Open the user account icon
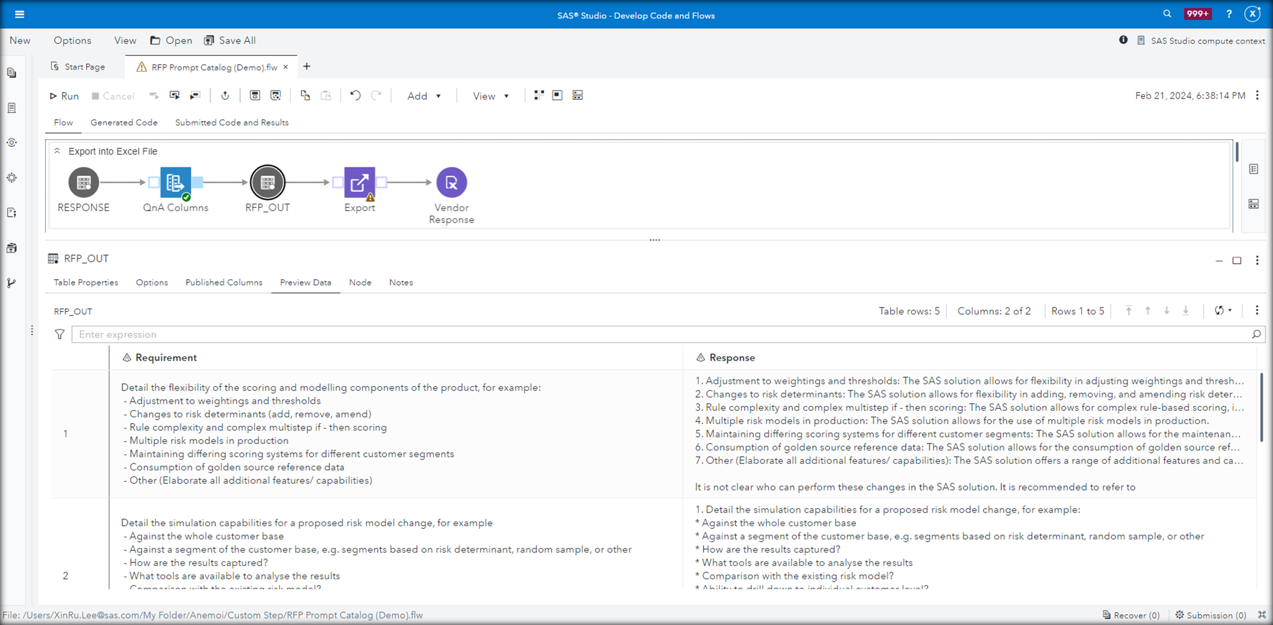 click(1253, 14)
